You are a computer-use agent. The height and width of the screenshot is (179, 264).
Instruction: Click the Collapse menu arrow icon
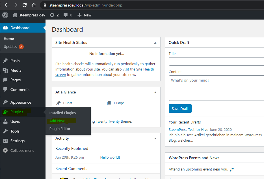[5, 150]
